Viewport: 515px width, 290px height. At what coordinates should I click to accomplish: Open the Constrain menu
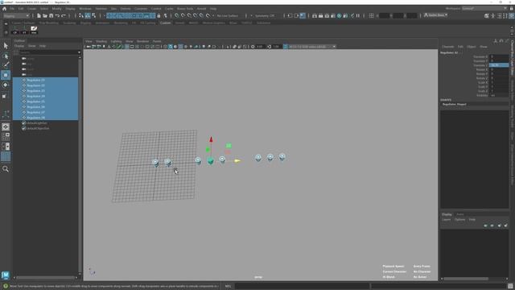tap(141, 9)
